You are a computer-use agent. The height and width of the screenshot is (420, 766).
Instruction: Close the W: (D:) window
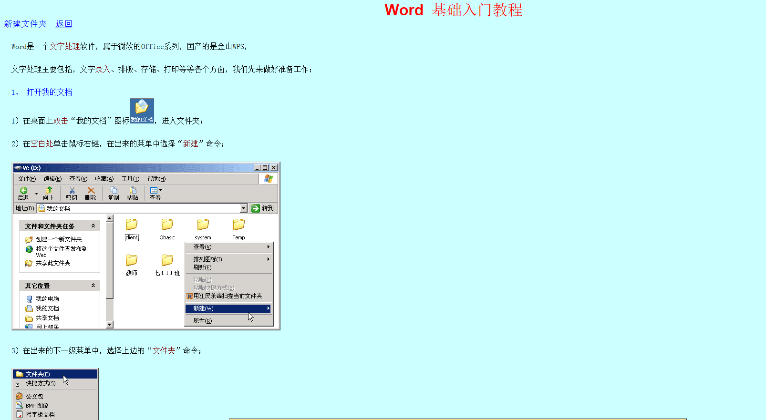tap(274, 168)
